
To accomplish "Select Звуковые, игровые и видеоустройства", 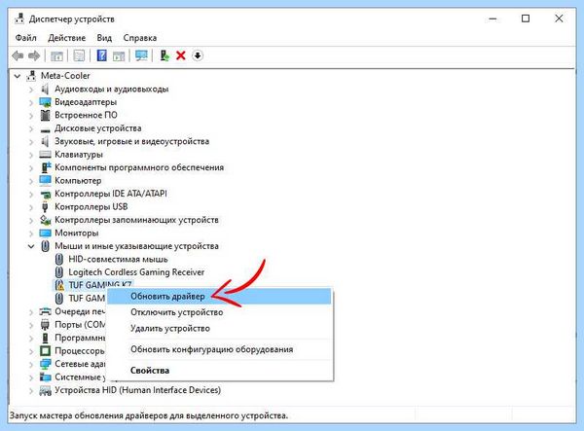I will (x=131, y=141).
